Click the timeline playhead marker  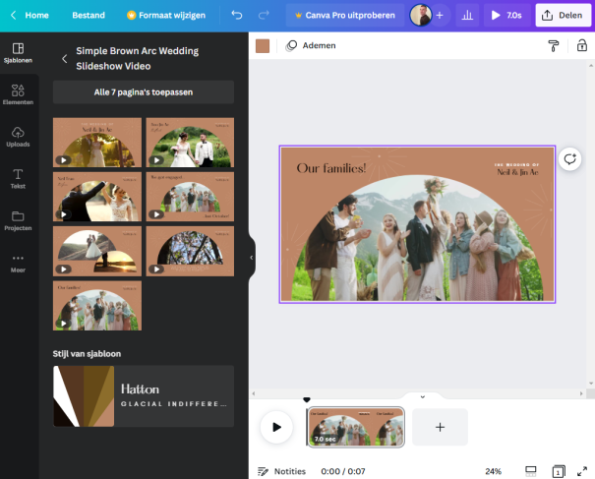coord(307,399)
